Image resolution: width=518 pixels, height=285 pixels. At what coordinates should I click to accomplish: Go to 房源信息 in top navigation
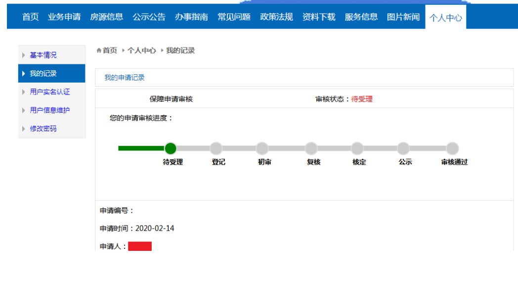pyautogui.click(x=106, y=17)
